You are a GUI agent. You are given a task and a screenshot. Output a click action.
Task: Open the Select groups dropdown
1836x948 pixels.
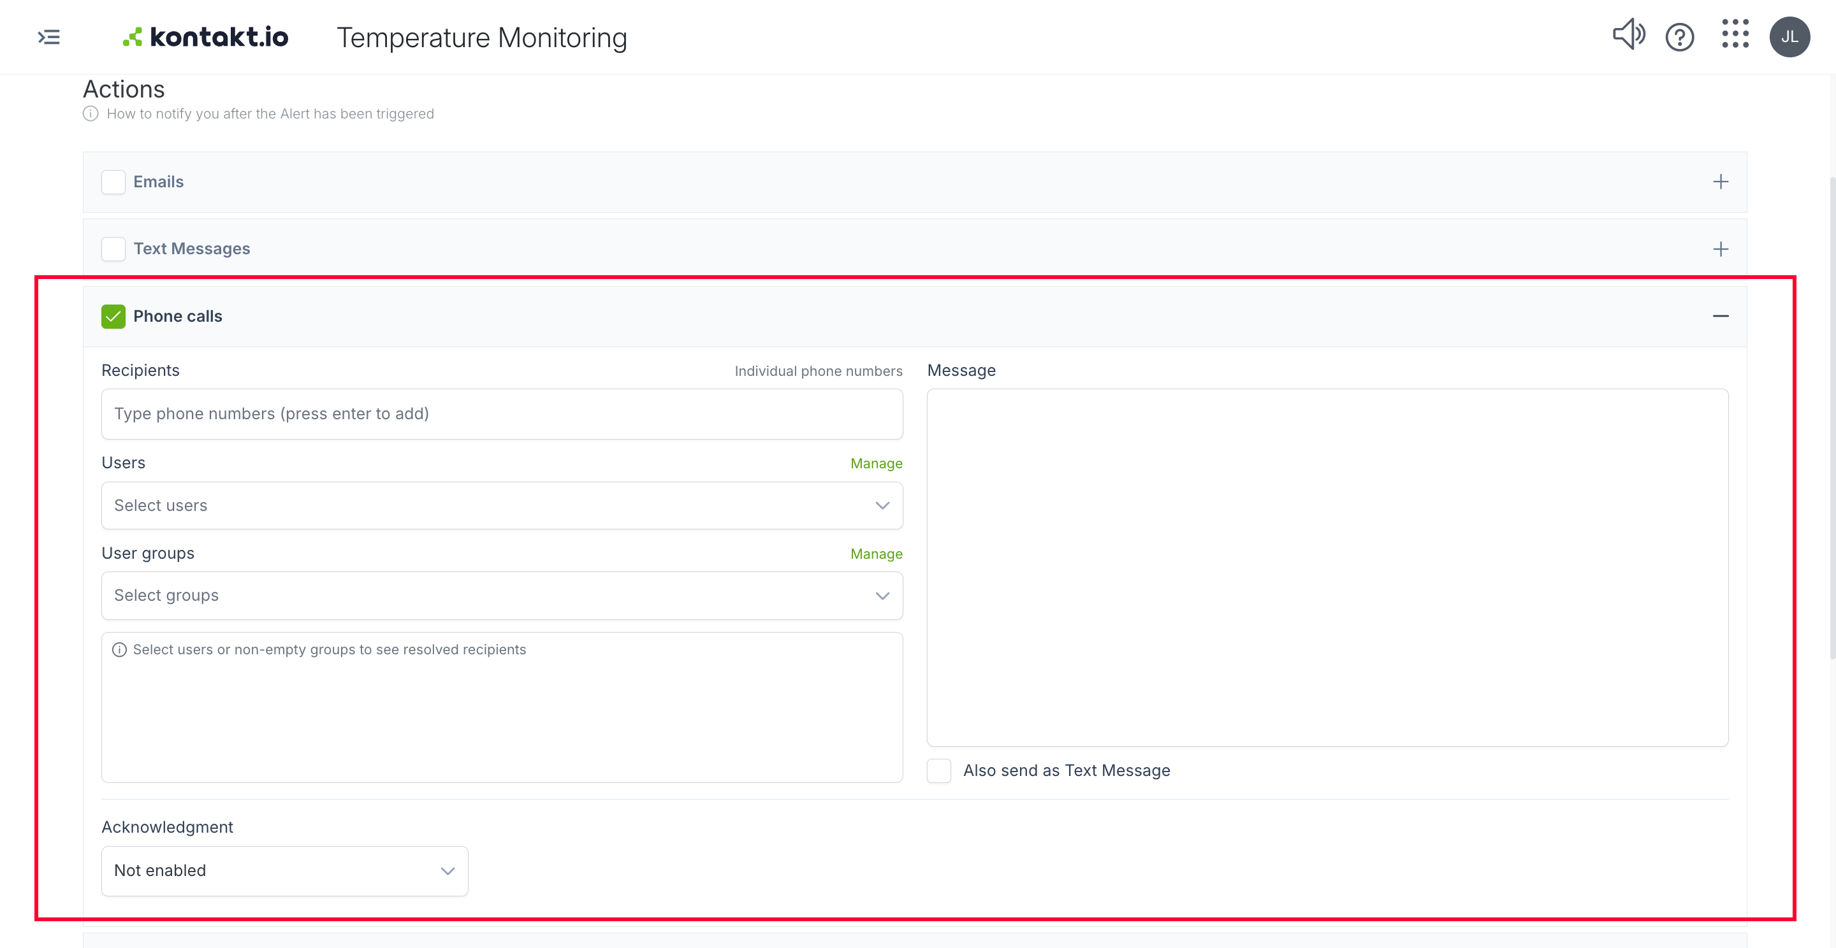(502, 596)
